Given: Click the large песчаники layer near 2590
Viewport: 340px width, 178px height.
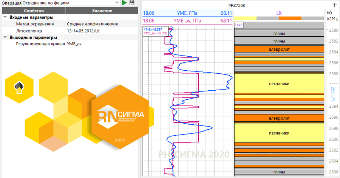Looking at the screenshot, I should [279, 83].
